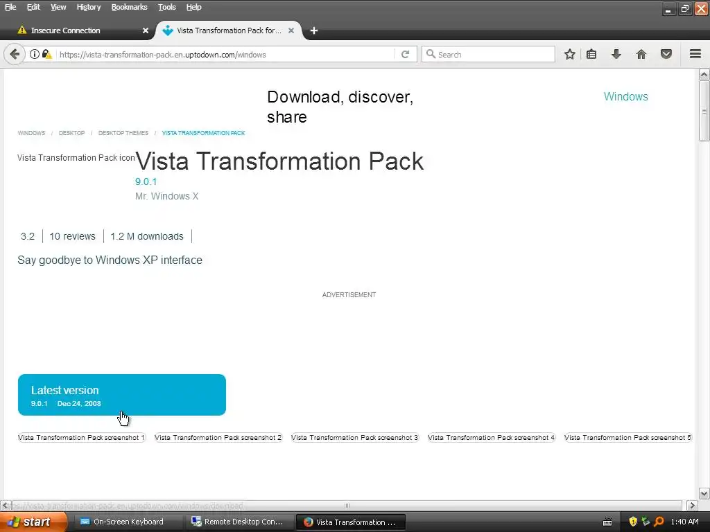710x532 pixels.
Task: Save page to Pocket icon
Action: 666,54
